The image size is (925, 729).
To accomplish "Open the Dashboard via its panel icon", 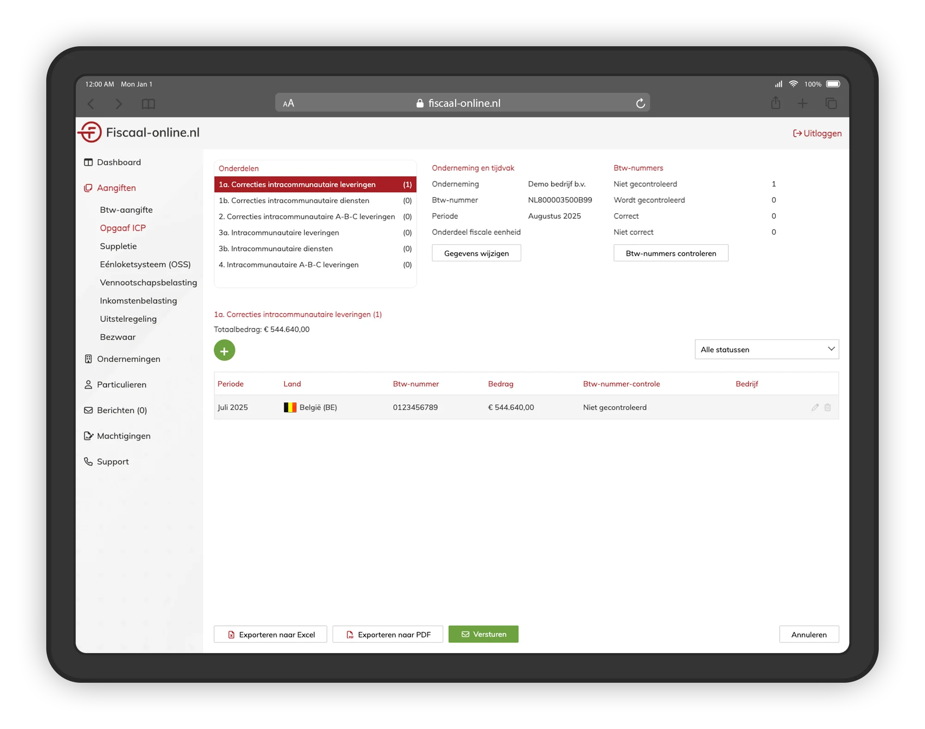I will click(x=88, y=162).
